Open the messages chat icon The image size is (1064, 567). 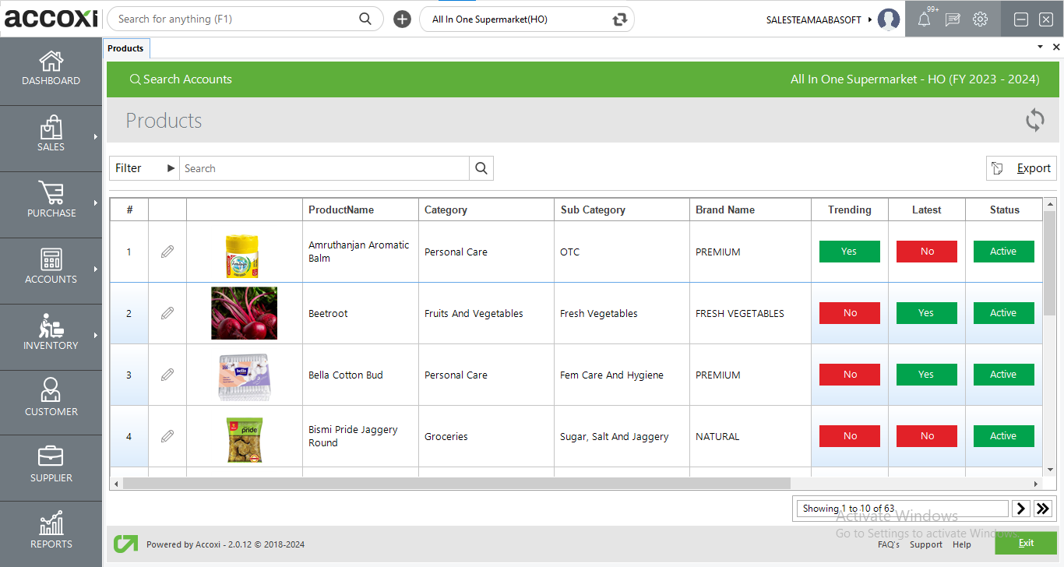(952, 19)
